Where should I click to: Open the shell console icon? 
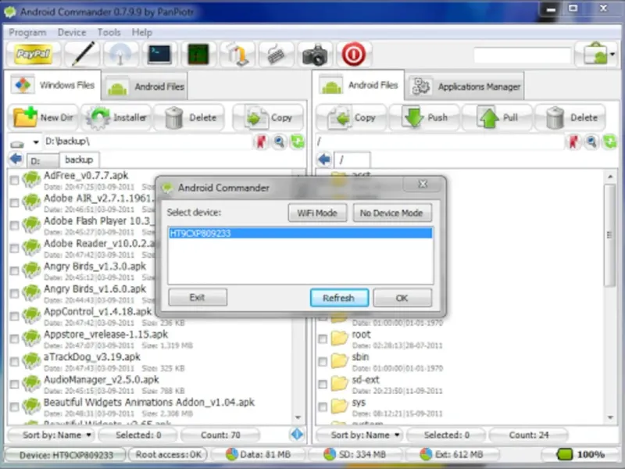tap(159, 54)
